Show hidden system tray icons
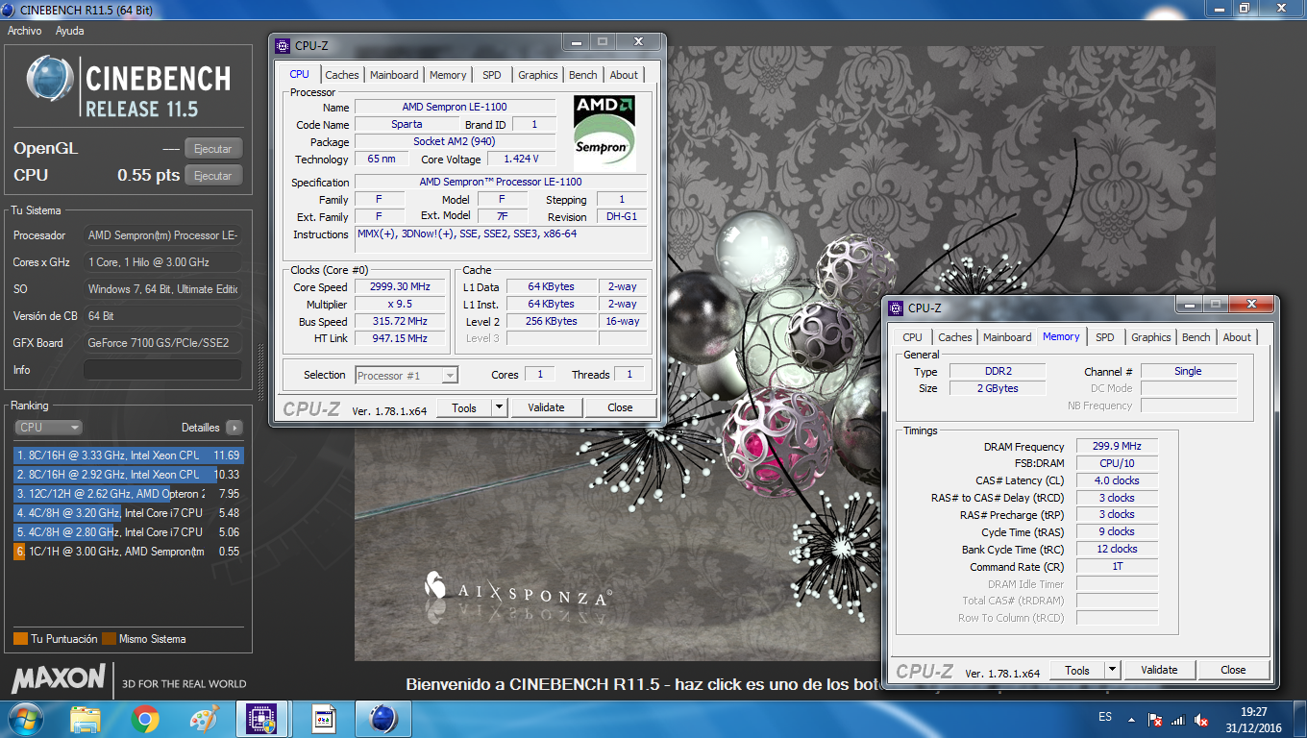 click(x=1133, y=718)
